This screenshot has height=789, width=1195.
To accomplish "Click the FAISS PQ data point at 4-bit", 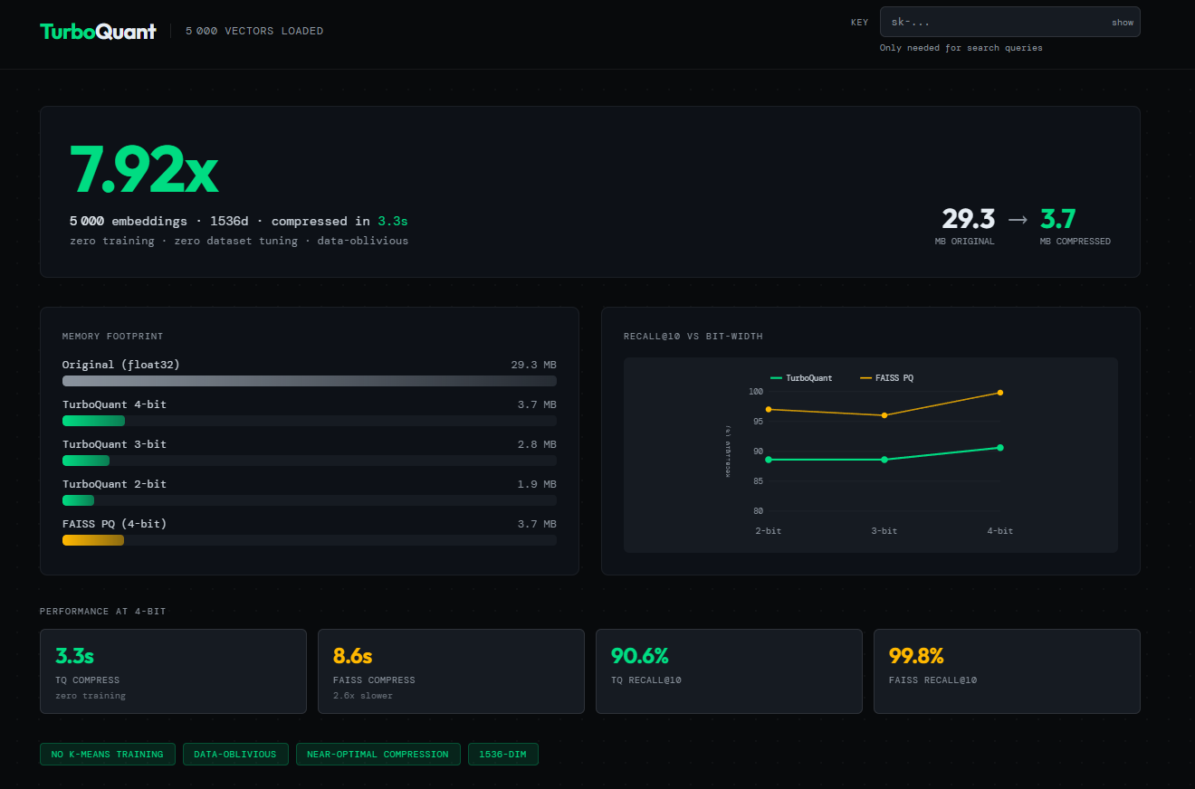I will (x=1000, y=393).
